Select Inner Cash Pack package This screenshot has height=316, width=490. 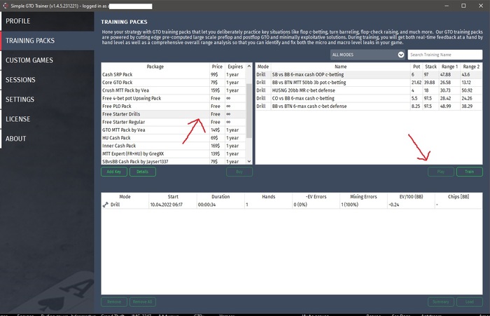click(x=174, y=146)
